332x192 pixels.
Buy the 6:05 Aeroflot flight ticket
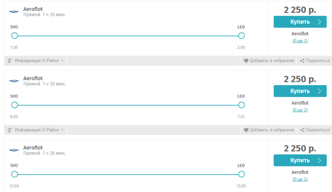pyautogui.click(x=300, y=91)
